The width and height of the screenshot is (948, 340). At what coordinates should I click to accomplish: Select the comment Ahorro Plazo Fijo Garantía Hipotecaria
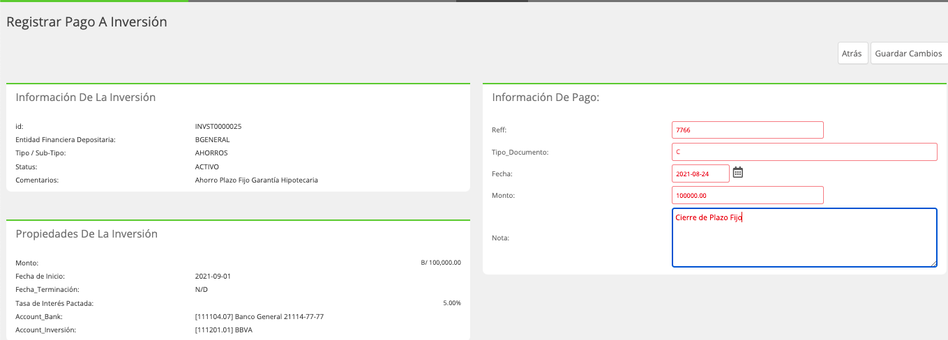pos(257,180)
